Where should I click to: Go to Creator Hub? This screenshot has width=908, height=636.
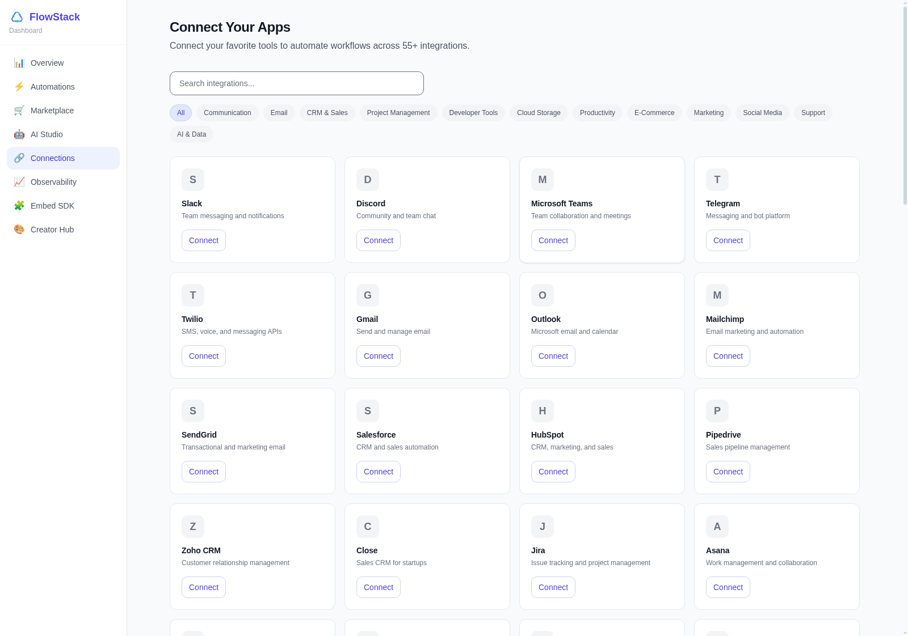pos(63,230)
